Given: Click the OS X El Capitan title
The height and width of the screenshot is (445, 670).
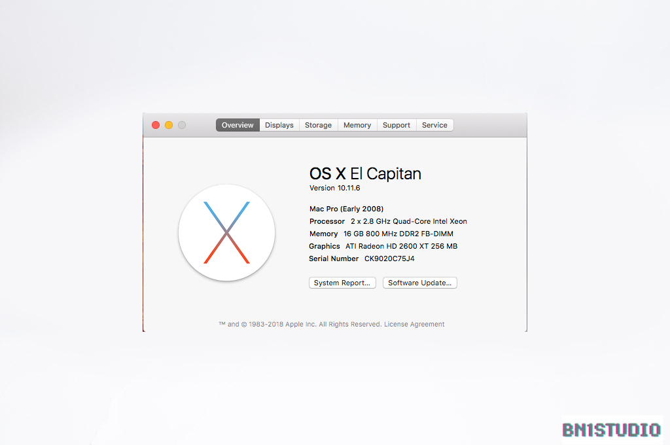Looking at the screenshot, I should [x=365, y=173].
